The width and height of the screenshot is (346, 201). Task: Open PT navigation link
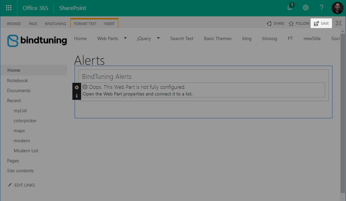(290, 38)
